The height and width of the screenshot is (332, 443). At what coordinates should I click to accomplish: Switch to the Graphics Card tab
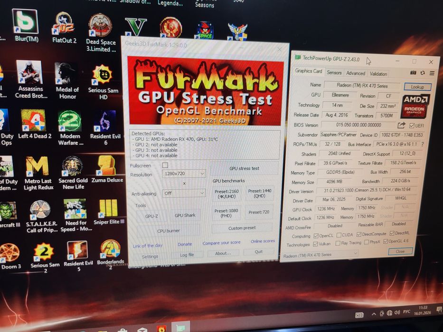coord(309,71)
